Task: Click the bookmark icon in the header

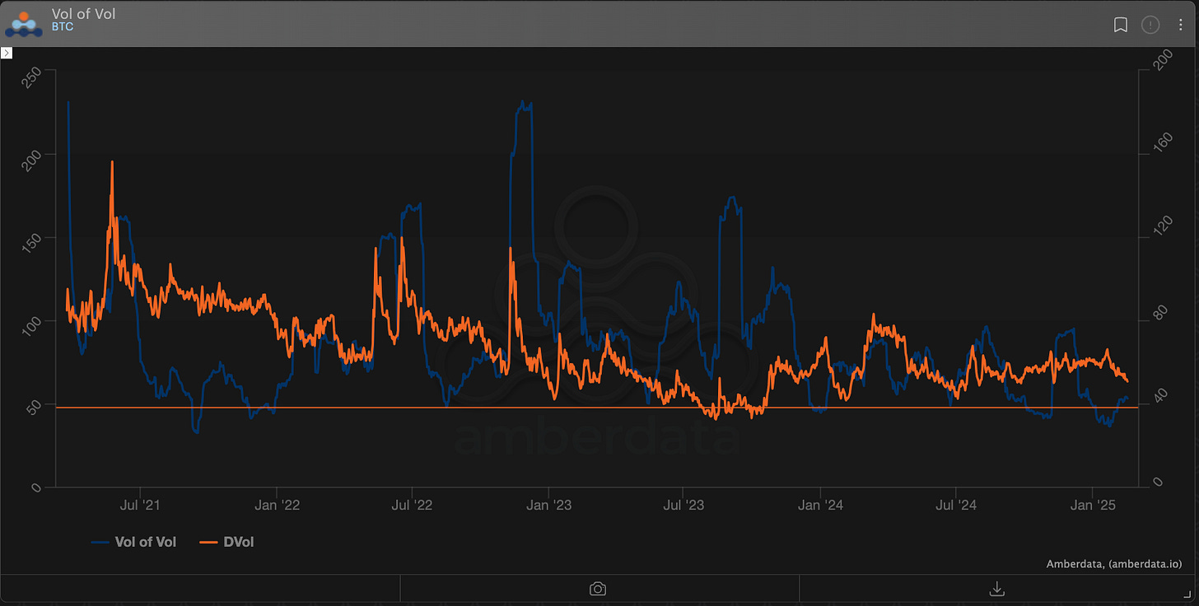Action: click(x=1120, y=25)
